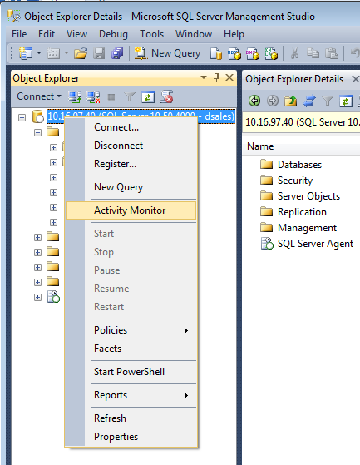Choose Refresh from the context menu

pos(131,418)
